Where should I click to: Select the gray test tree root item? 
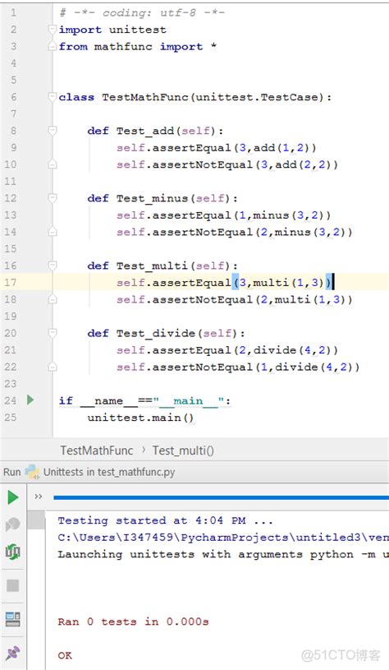tap(36, 520)
